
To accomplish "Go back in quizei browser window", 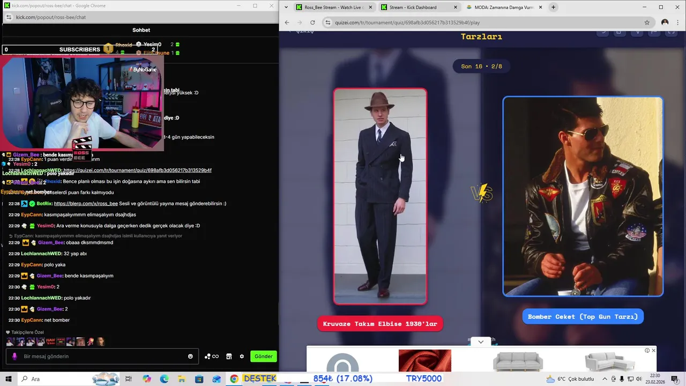I will point(287,23).
